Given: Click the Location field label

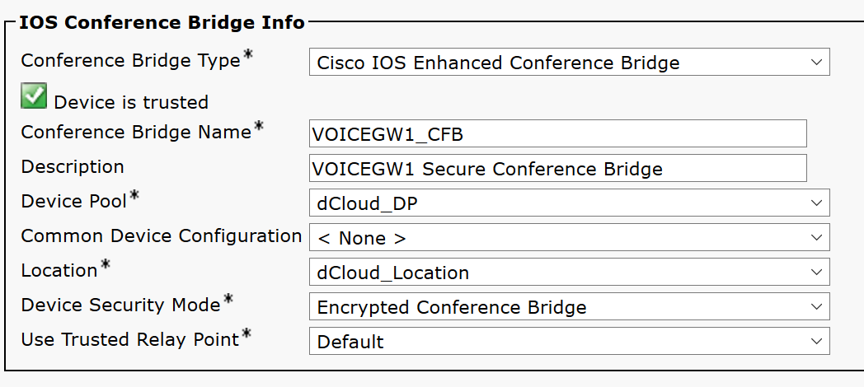Looking at the screenshot, I should tap(59, 270).
